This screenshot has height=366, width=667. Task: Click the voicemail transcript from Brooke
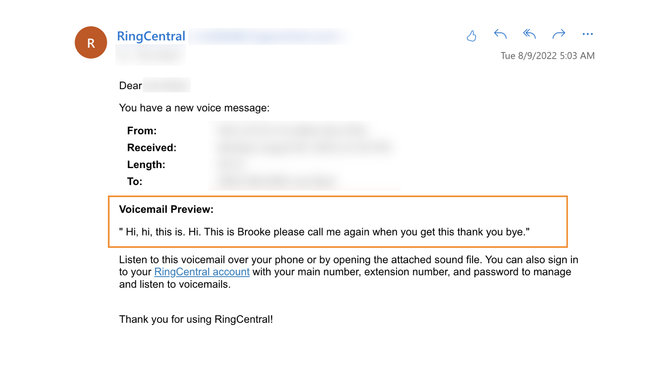tap(324, 232)
